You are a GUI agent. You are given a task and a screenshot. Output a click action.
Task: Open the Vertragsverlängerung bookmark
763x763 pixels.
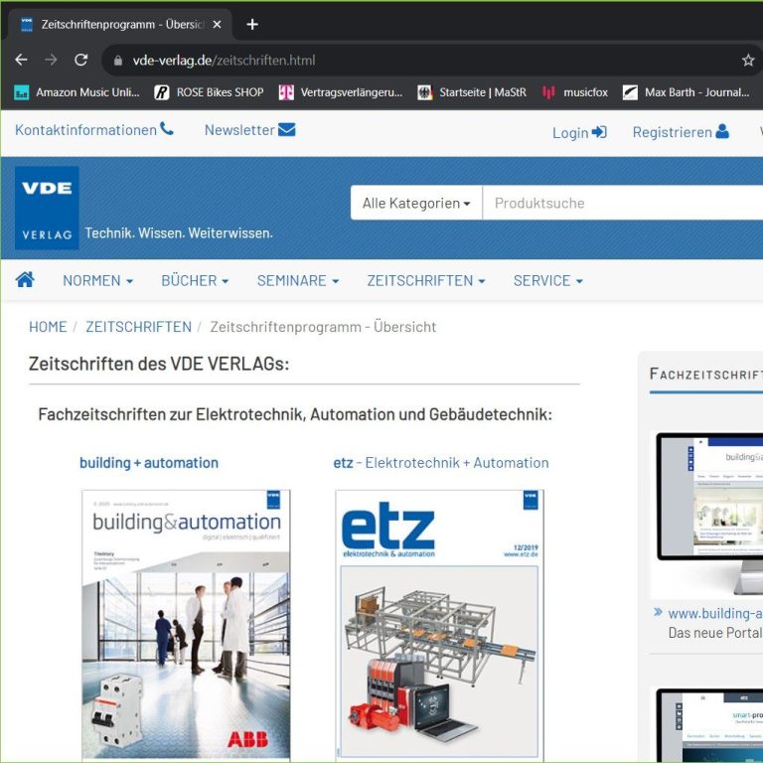tap(341, 92)
